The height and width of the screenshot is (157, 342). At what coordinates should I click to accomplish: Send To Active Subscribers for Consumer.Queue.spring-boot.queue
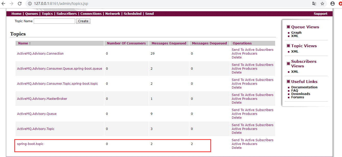tap(252, 65)
